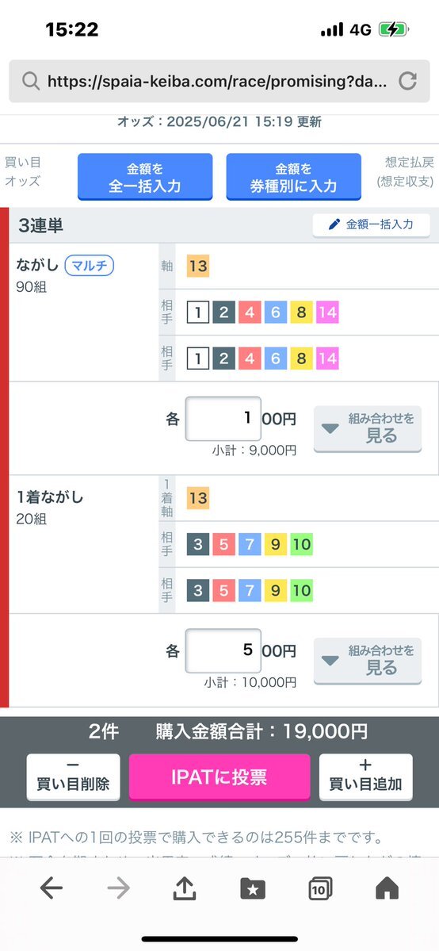439x951 pixels.
Task: Tap the browser reload icon
Action: coord(407,81)
